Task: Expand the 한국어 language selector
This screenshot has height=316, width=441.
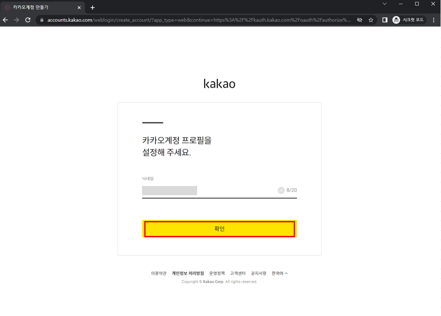Action: pyautogui.click(x=280, y=274)
